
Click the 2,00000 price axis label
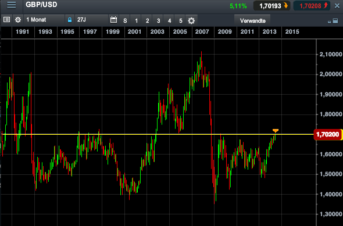(x=331, y=74)
